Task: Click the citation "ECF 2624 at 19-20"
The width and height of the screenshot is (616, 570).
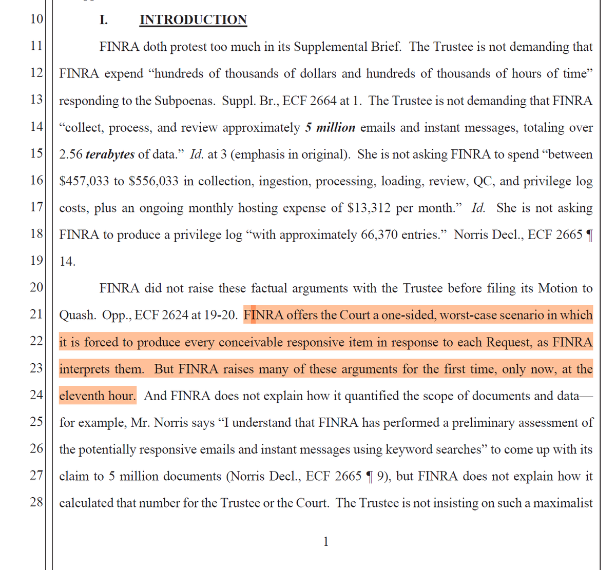Action: [x=186, y=315]
